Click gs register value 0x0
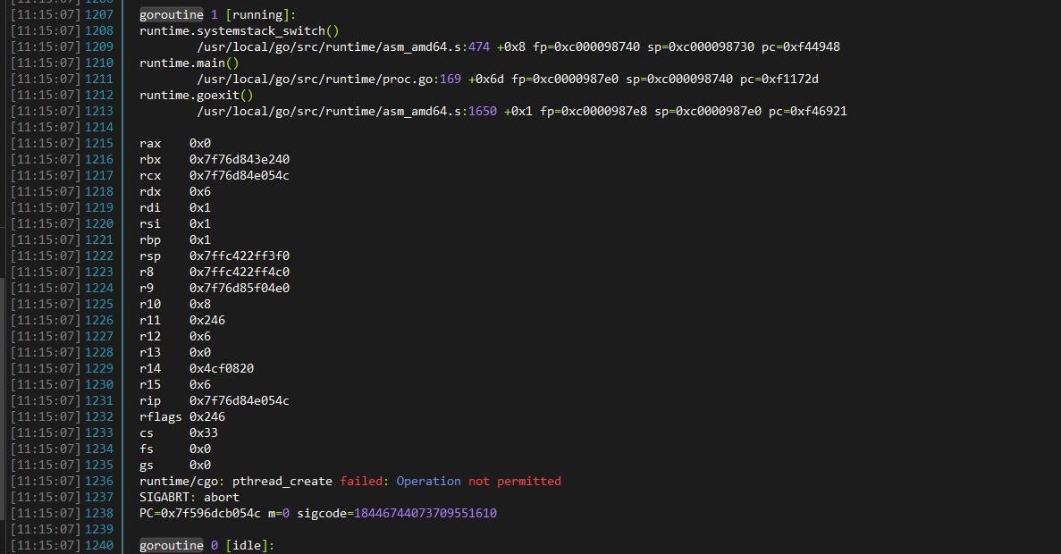1061x554 pixels. click(200, 465)
